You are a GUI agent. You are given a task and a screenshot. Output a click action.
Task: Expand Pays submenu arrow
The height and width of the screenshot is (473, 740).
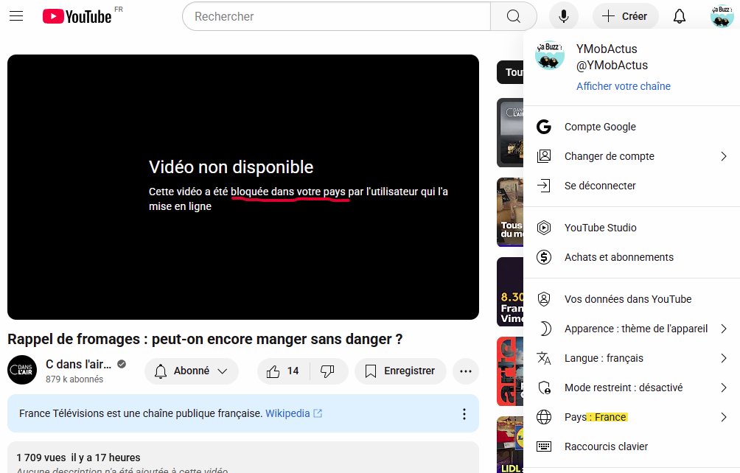(724, 417)
